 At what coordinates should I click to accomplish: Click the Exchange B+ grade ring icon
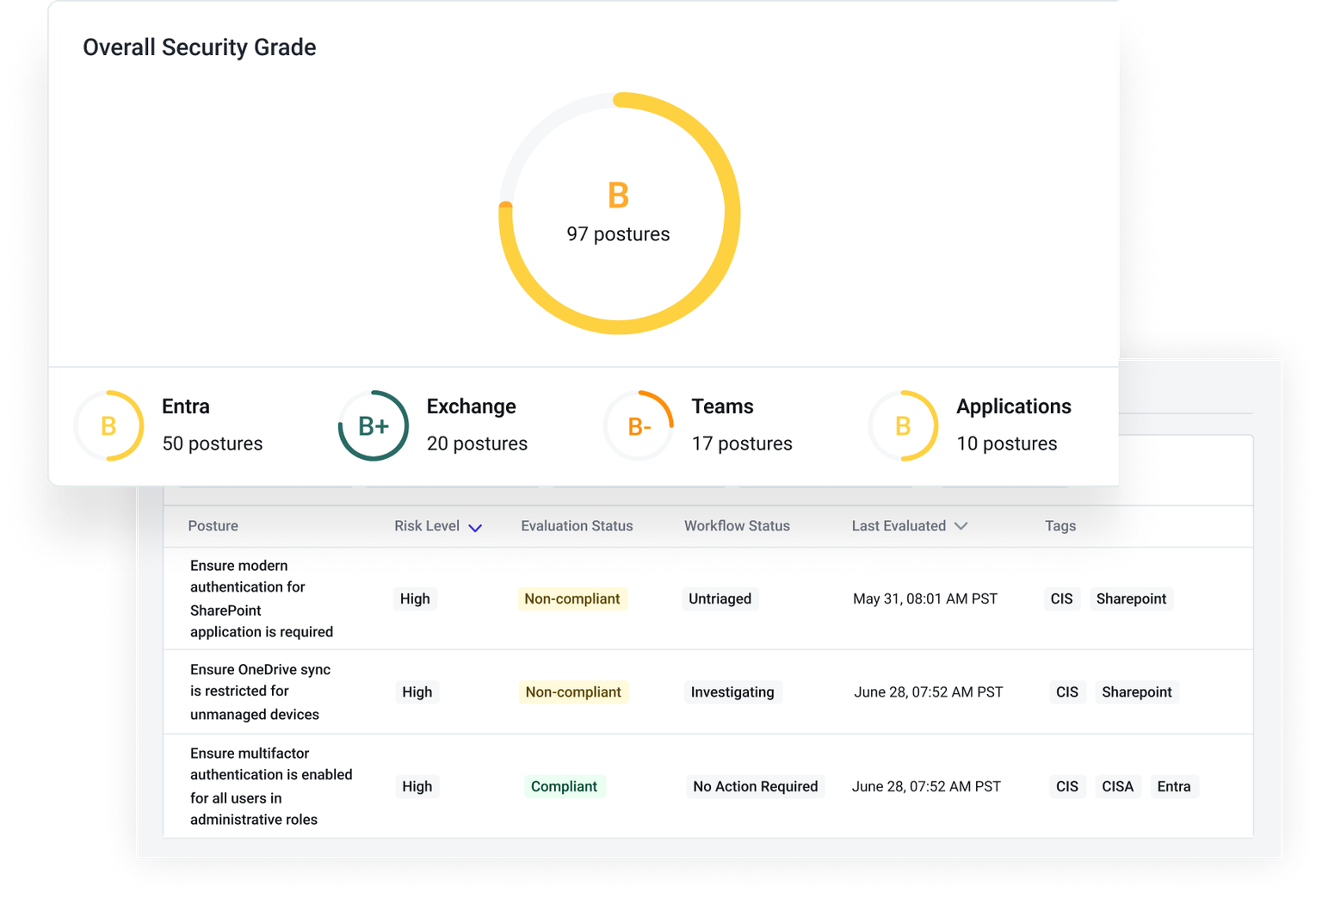pos(374,425)
